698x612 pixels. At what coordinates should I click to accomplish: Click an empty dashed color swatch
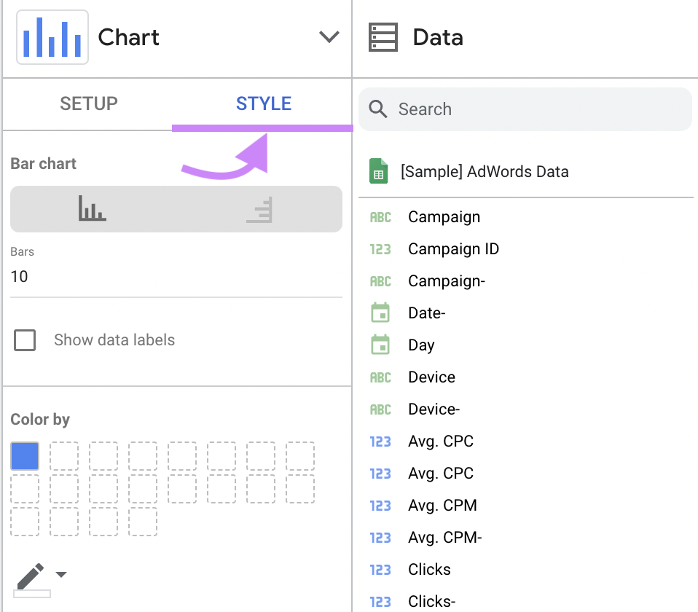(x=64, y=455)
